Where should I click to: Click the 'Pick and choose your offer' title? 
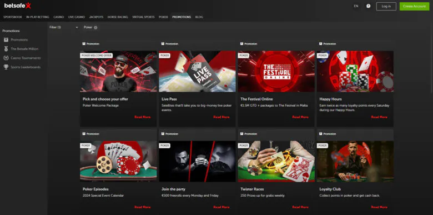pyautogui.click(x=105, y=99)
